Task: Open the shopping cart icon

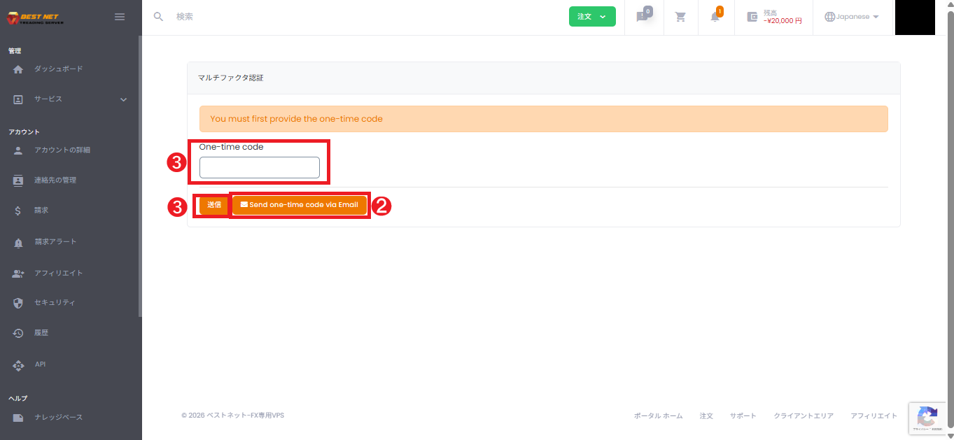Action: 680,17
